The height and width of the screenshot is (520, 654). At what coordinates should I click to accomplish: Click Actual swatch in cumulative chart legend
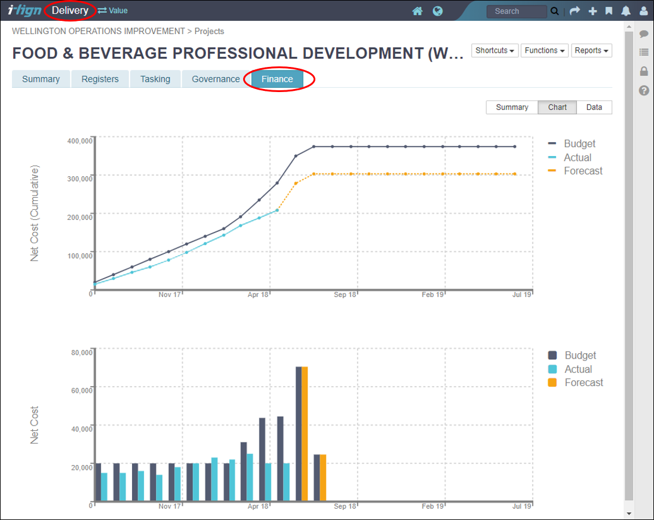[552, 157]
